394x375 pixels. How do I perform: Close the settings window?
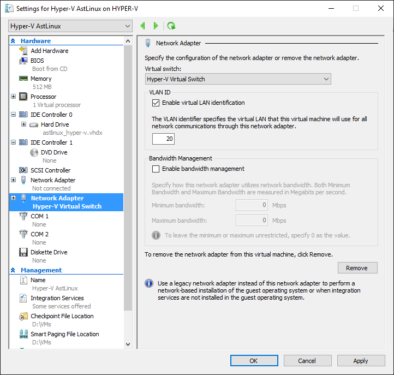pyautogui.click(x=381, y=8)
